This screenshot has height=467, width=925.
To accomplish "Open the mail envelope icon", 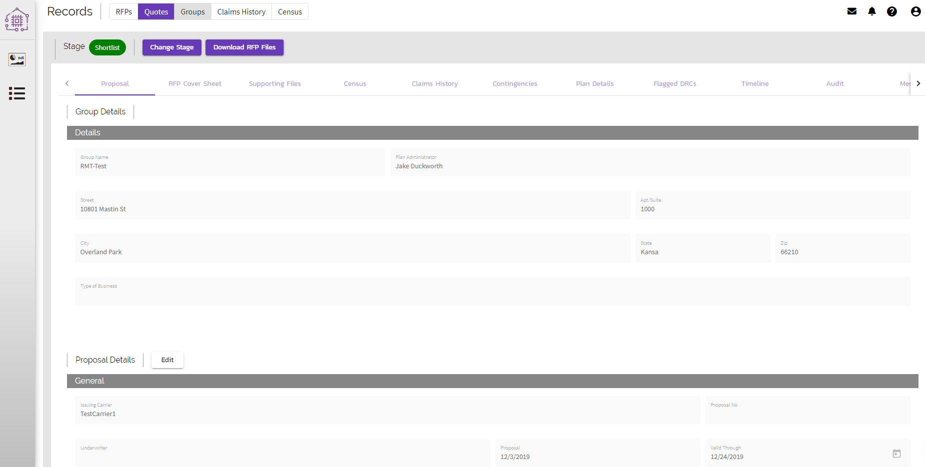I will click(852, 11).
